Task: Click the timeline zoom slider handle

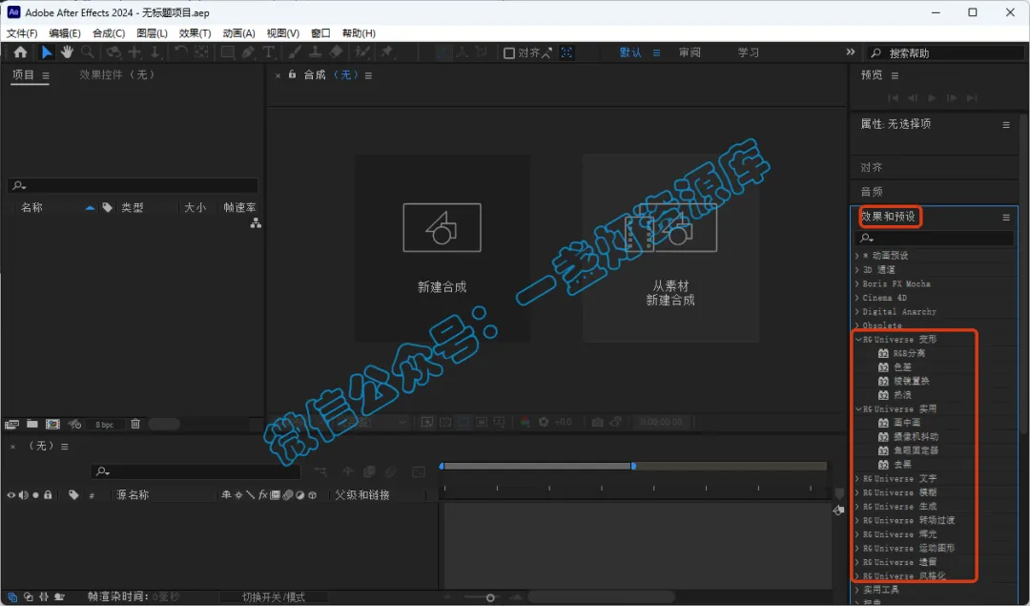Action: pos(490,597)
